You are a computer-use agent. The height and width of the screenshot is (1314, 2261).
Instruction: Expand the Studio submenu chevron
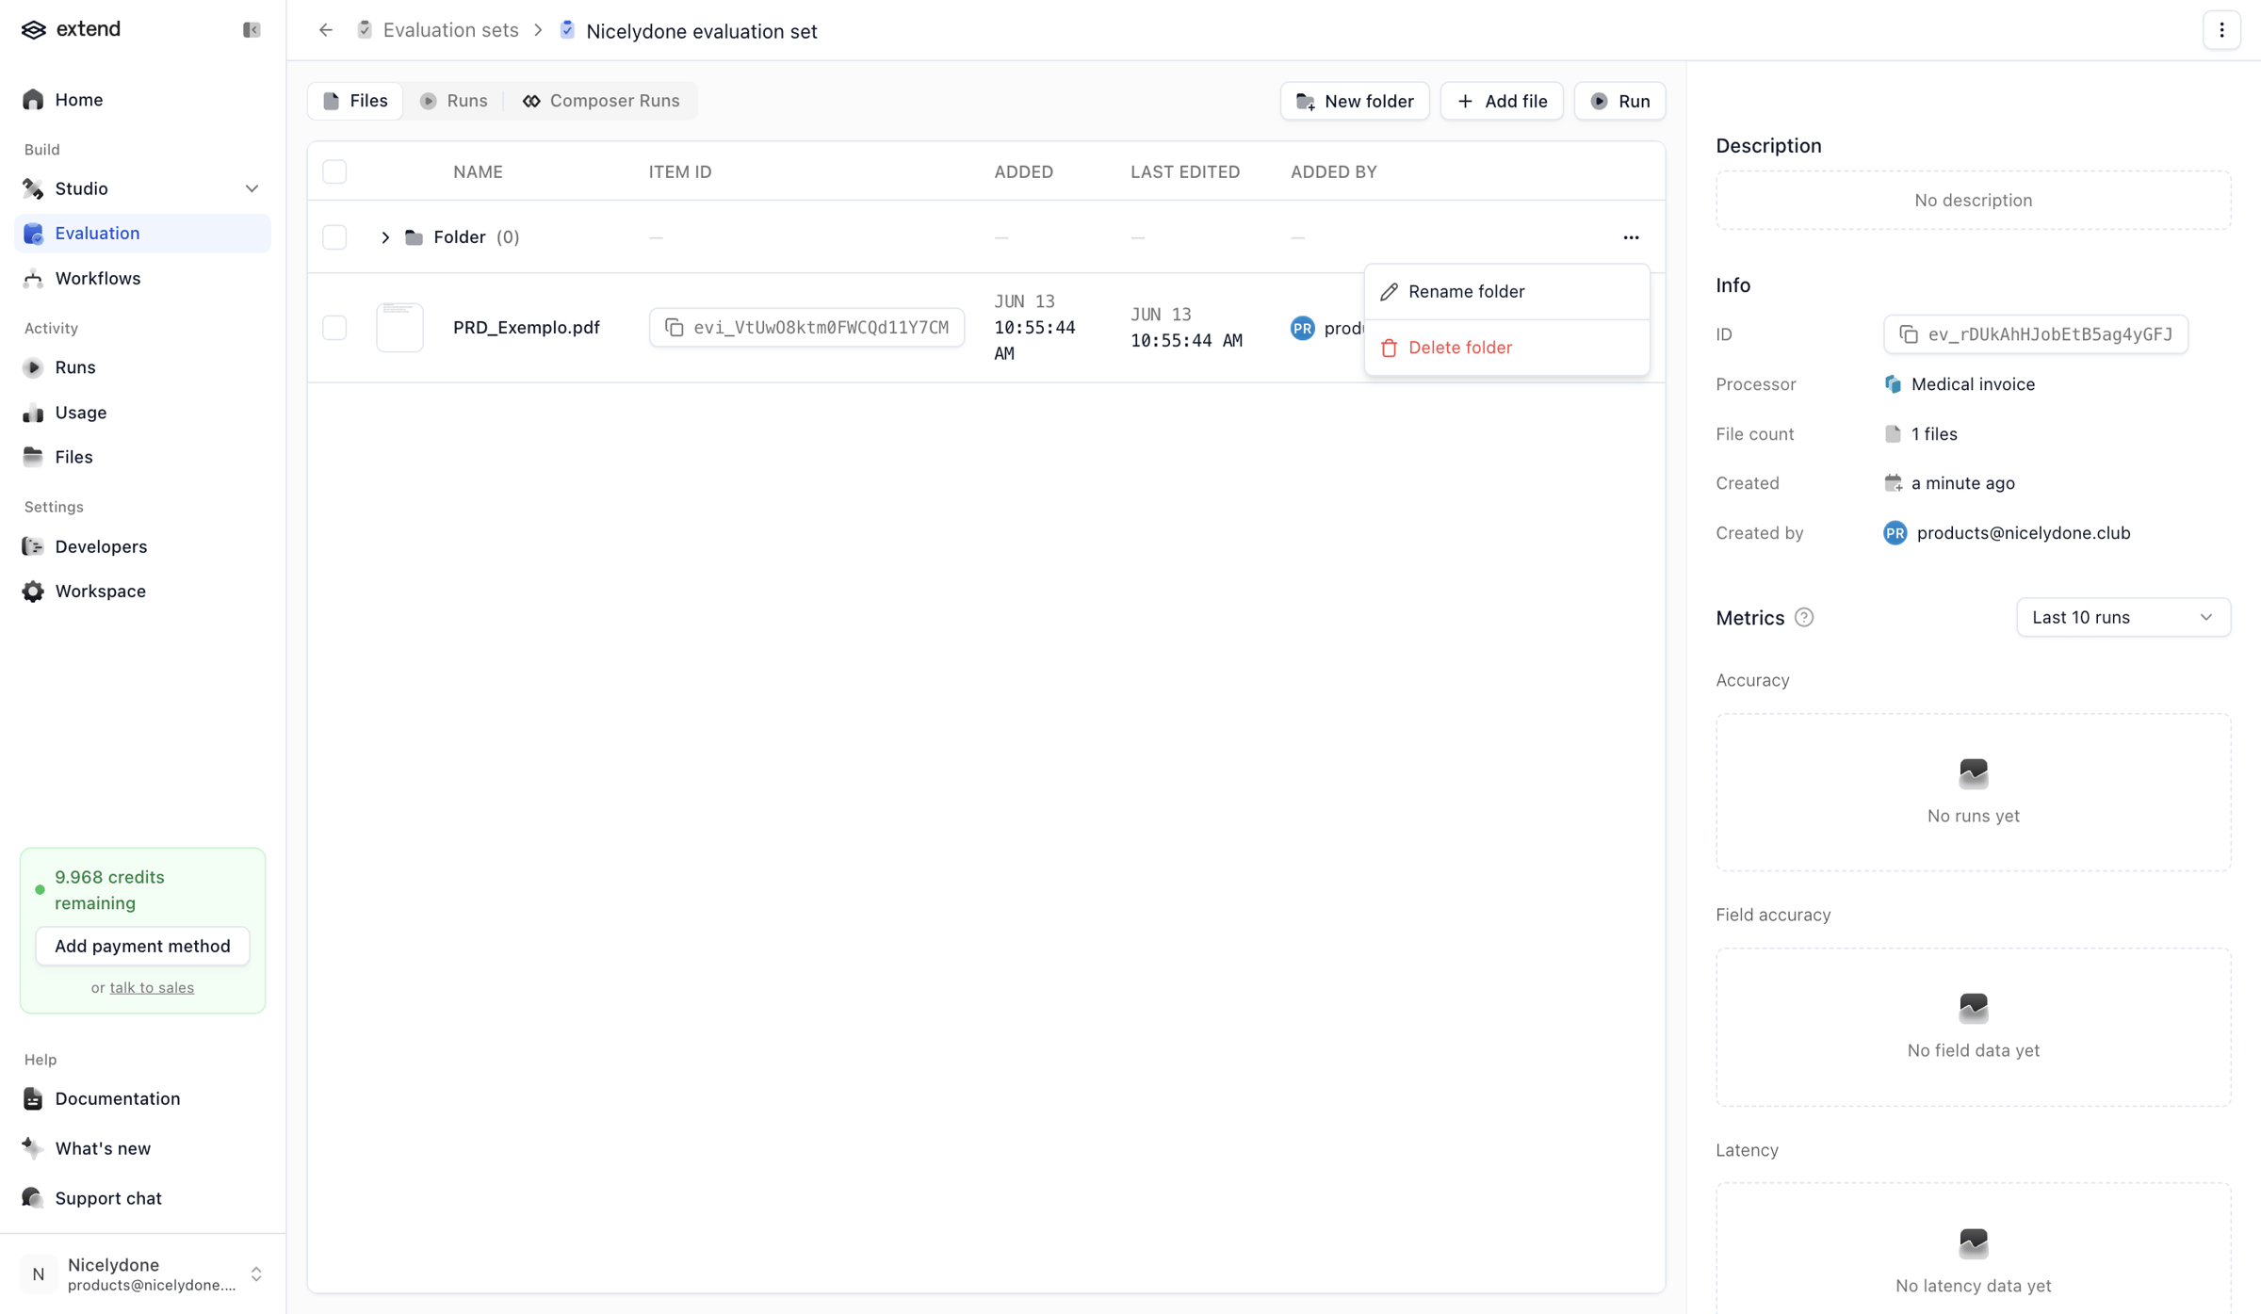252,188
